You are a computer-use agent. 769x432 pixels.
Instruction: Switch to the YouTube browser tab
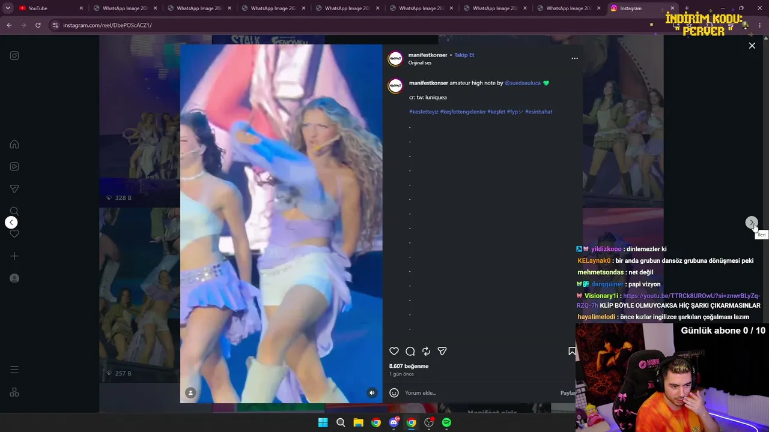tap(51, 8)
